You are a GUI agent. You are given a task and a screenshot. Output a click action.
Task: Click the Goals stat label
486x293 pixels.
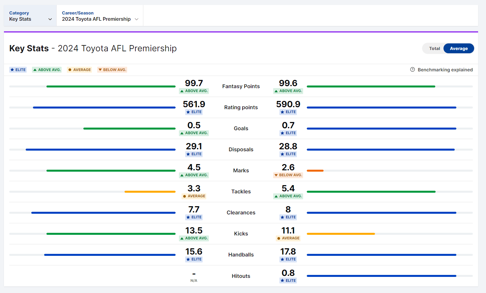click(x=241, y=128)
